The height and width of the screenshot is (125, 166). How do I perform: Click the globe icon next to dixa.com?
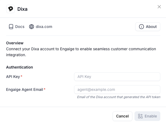[32, 27]
